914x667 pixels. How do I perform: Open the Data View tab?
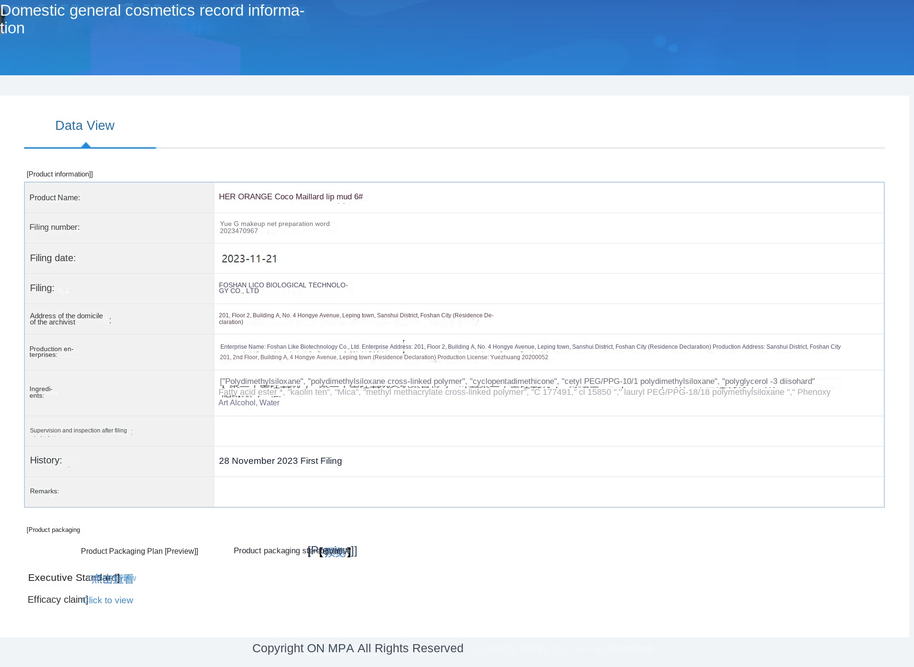pos(85,126)
